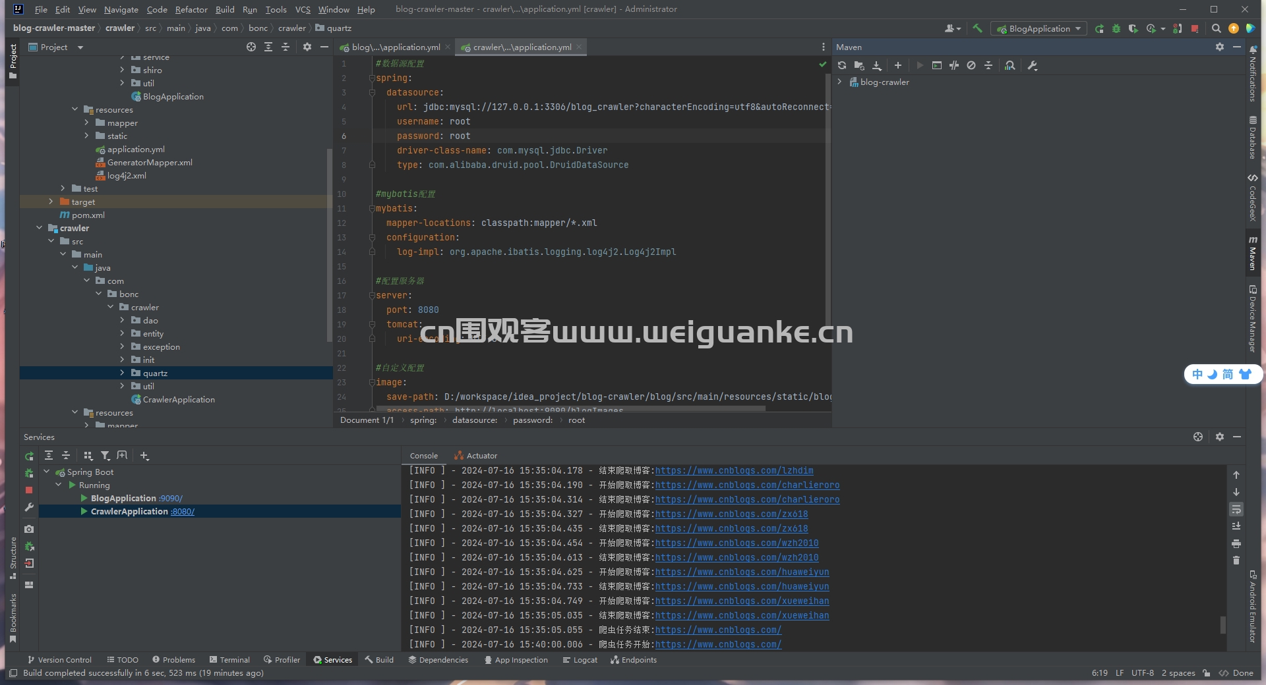The height and width of the screenshot is (685, 1266).
Task: Click the camera thread dump icon
Action: point(29,529)
